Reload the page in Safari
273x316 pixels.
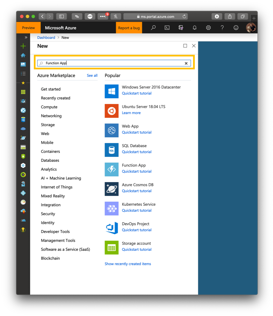coord(184,17)
